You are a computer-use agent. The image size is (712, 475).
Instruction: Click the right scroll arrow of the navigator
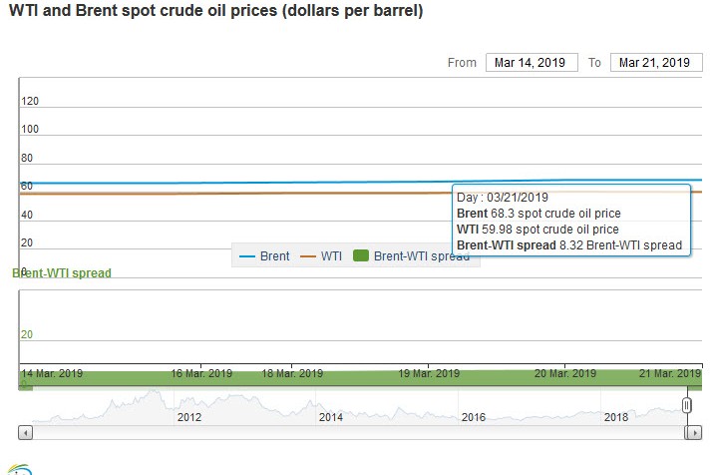(x=695, y=433)
